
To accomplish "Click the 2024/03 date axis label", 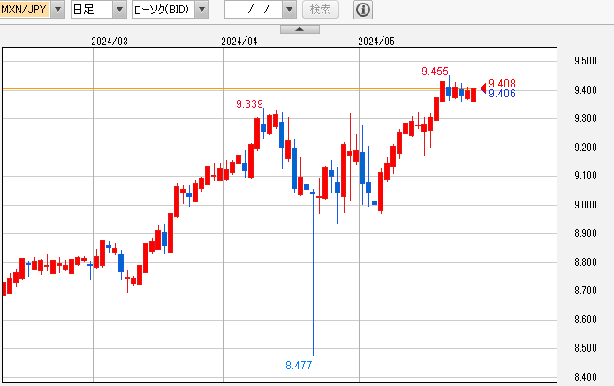I will click(110, 42).
